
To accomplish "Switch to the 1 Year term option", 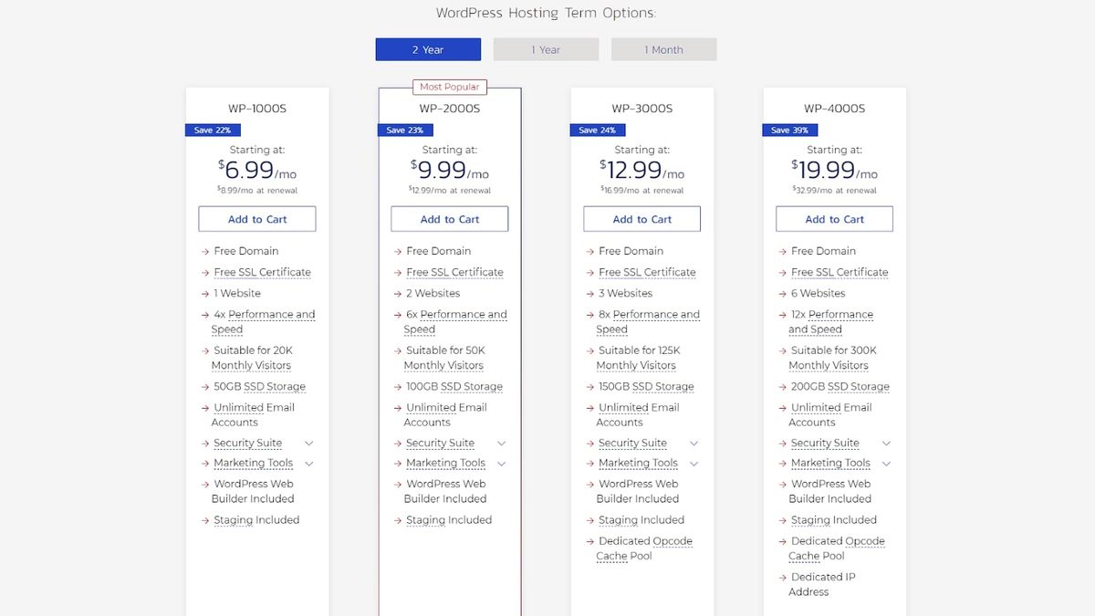I will (546, 49).
